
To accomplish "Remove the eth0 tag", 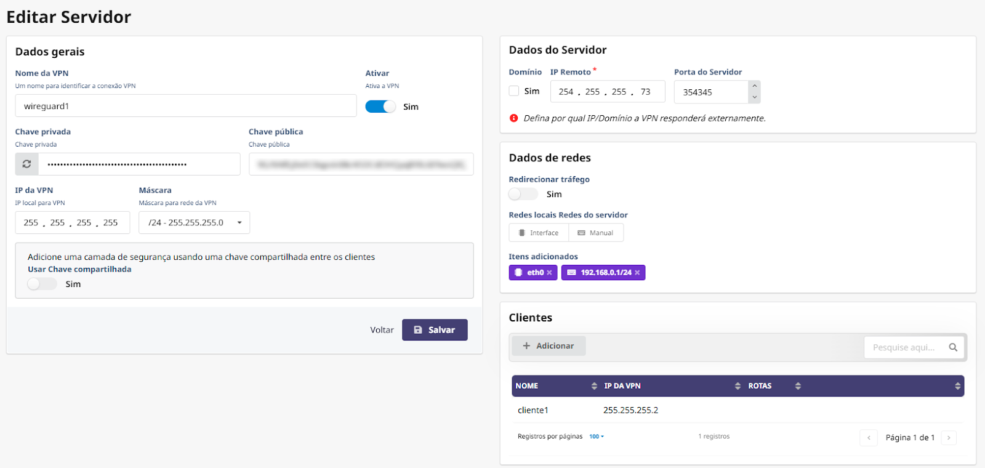I will click(x=549, y=273).
